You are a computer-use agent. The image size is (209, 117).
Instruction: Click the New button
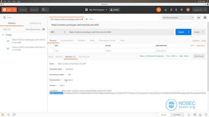[x=7, y=10]
